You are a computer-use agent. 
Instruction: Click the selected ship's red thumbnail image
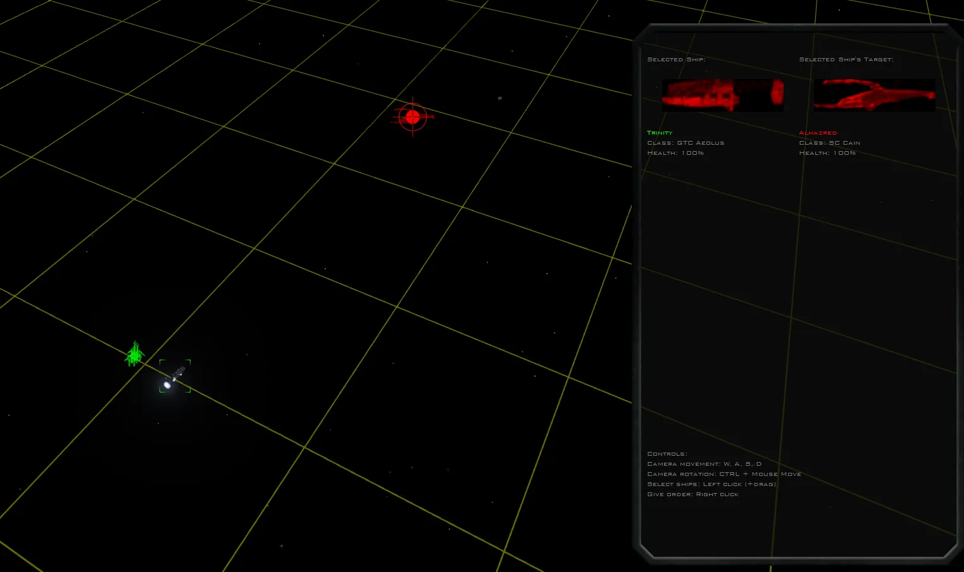pos(723,95)
